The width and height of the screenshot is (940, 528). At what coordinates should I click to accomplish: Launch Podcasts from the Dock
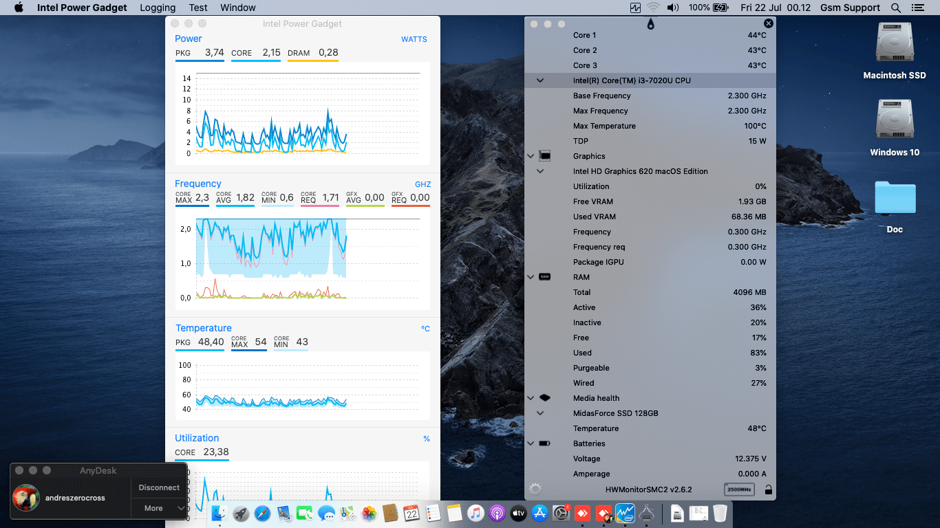pyautogui.click(x=498, y=513)
